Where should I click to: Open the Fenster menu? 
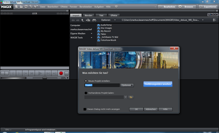73,7
